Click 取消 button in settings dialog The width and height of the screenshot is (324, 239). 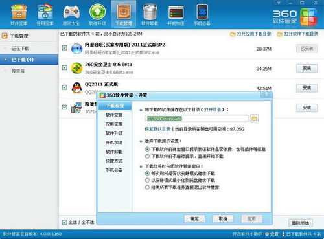223,219
